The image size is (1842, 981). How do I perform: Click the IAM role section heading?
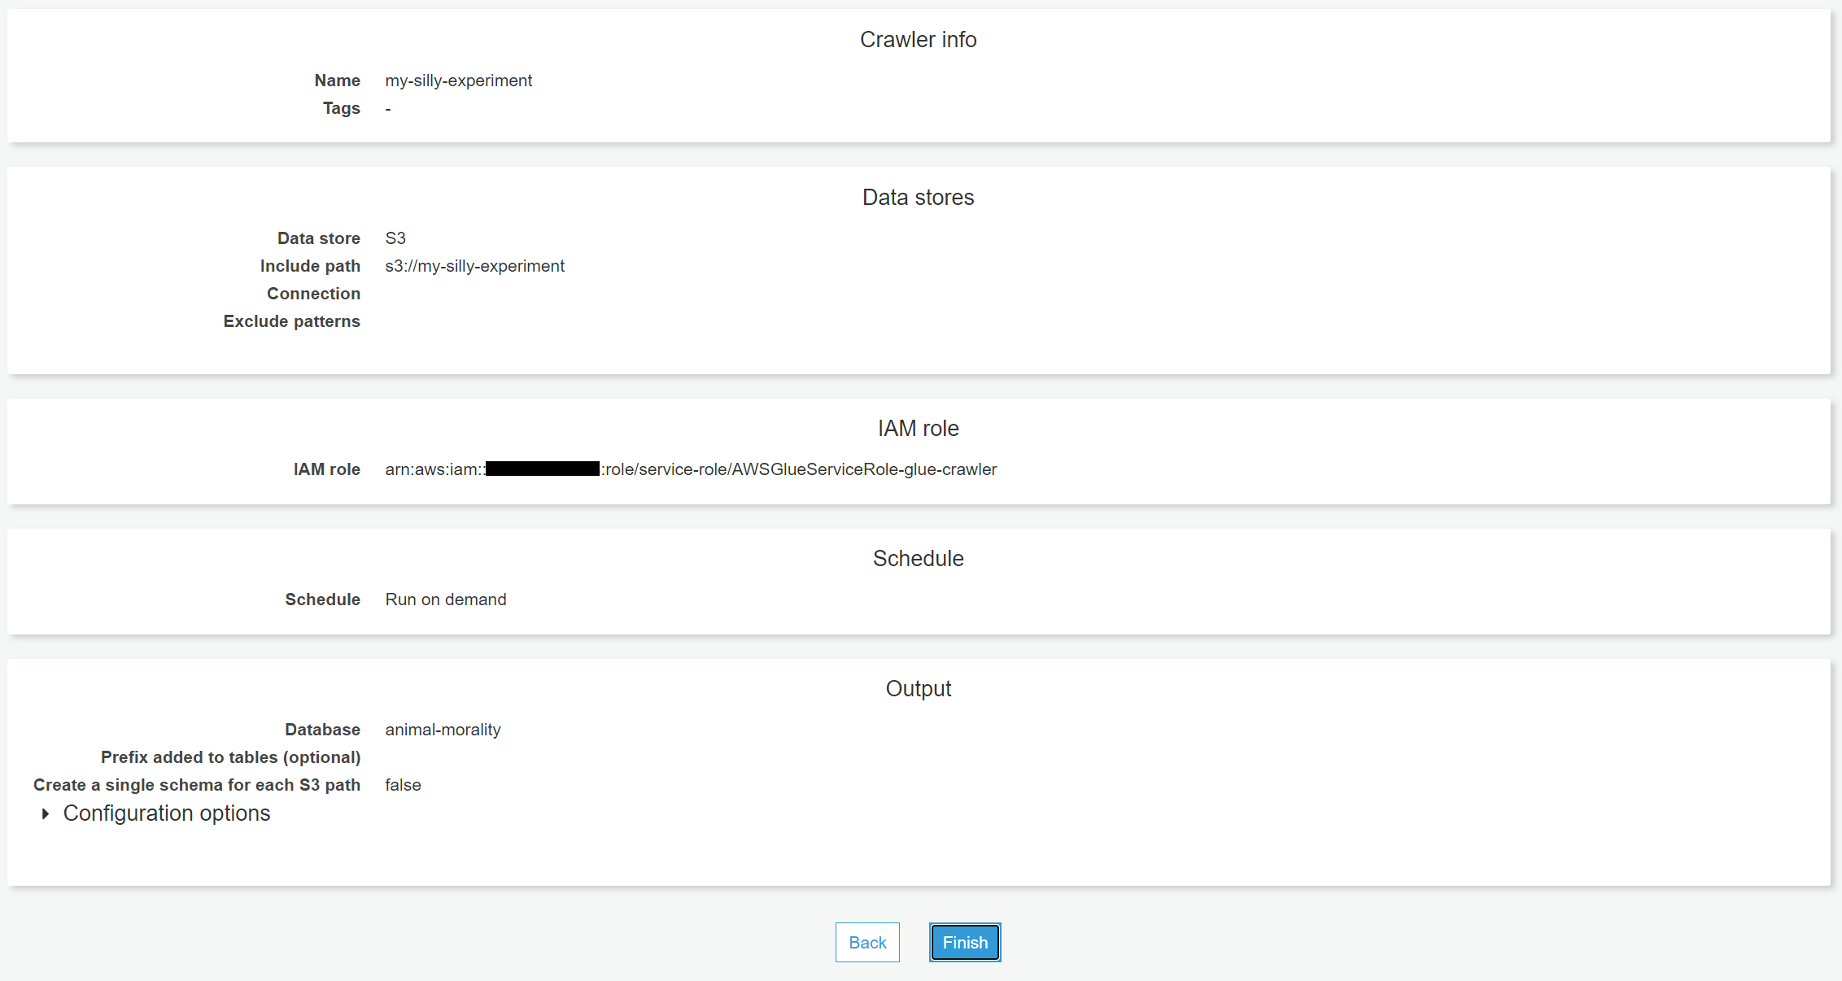pyautogui.click(x=918, y=429)
